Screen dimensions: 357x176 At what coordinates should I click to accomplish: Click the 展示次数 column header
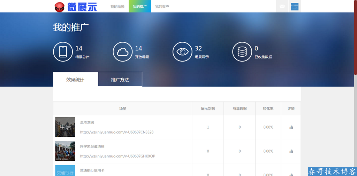(x=208, y=108)
